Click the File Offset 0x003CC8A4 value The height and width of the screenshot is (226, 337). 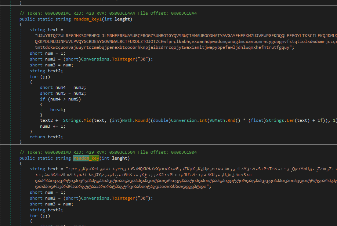[184, 13]
